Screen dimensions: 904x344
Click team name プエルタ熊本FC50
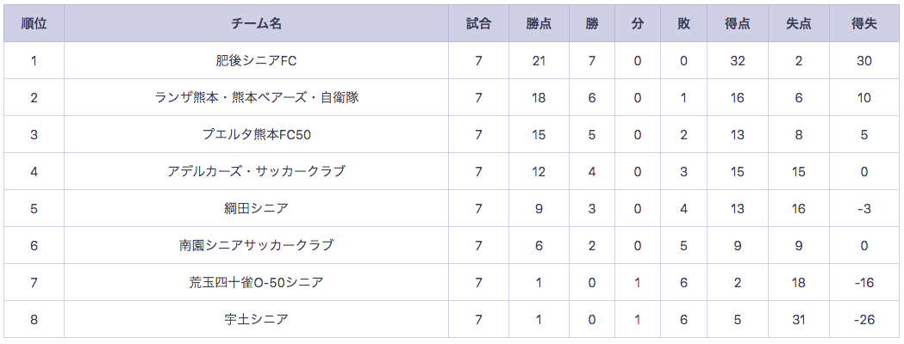tap(257, 134)
